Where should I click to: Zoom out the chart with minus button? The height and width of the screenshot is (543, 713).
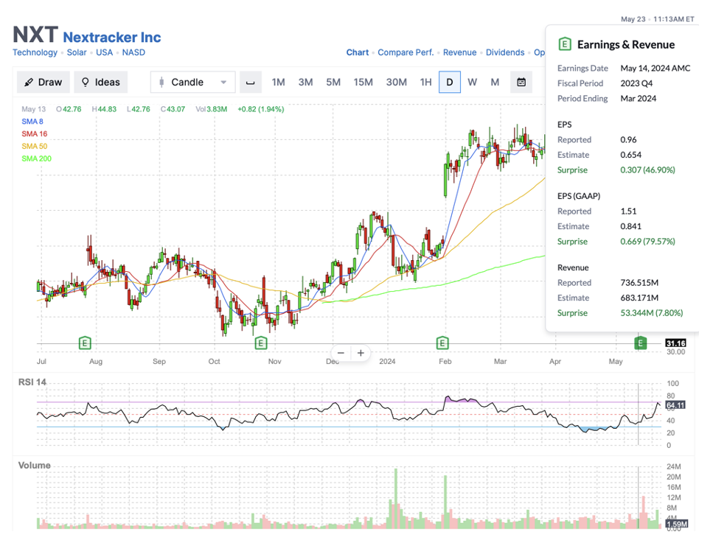pos(341,353)
